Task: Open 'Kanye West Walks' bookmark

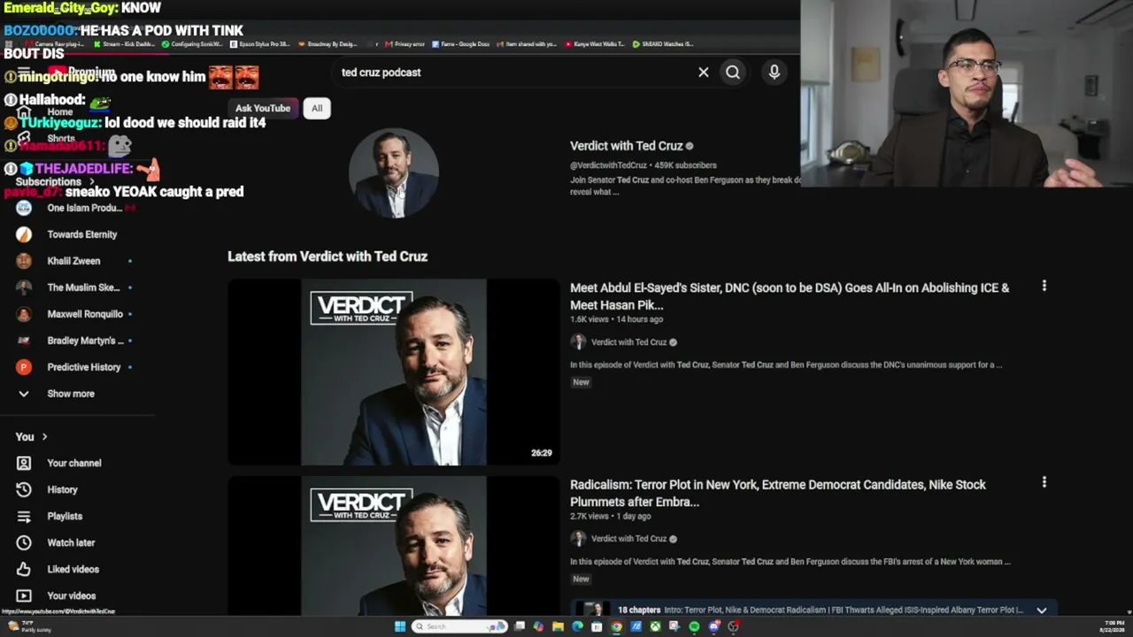Action: (595, 44)
